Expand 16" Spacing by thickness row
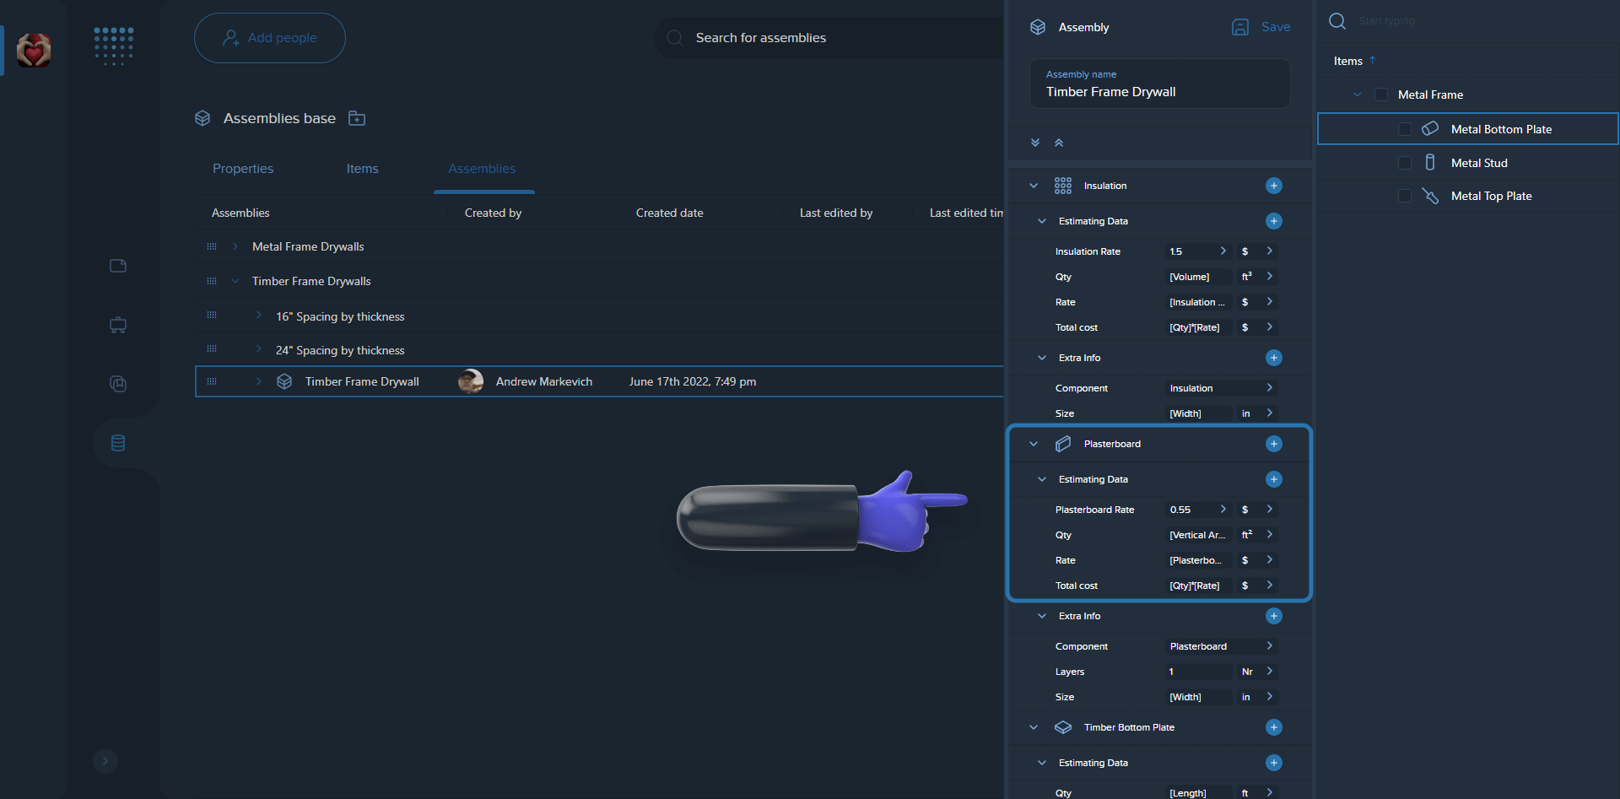Screen dimensions: 1620x799 [x=259, y=316]
